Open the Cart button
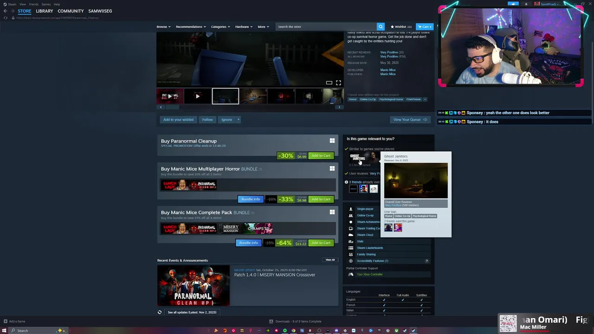594x334 pixels. click(x=424, y=26)
